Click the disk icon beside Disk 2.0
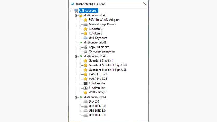Viewport: 217px width, 122px height. click(86, 101)
